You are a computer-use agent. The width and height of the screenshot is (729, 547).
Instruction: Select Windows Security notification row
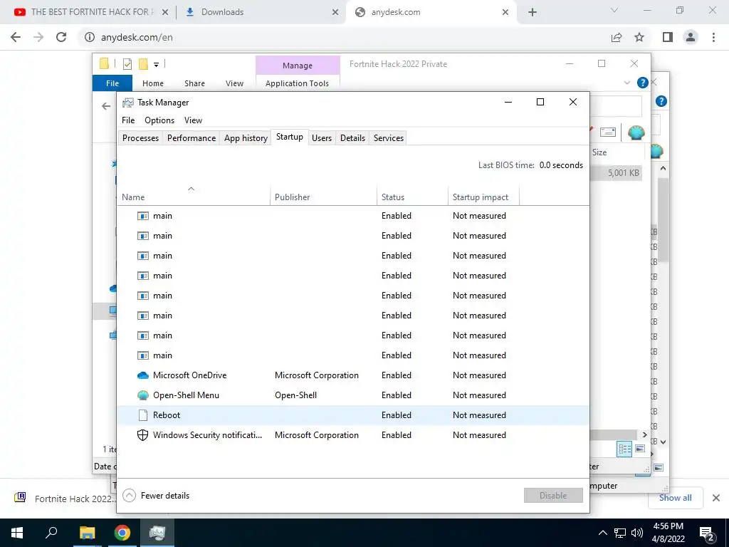(353, 435)
